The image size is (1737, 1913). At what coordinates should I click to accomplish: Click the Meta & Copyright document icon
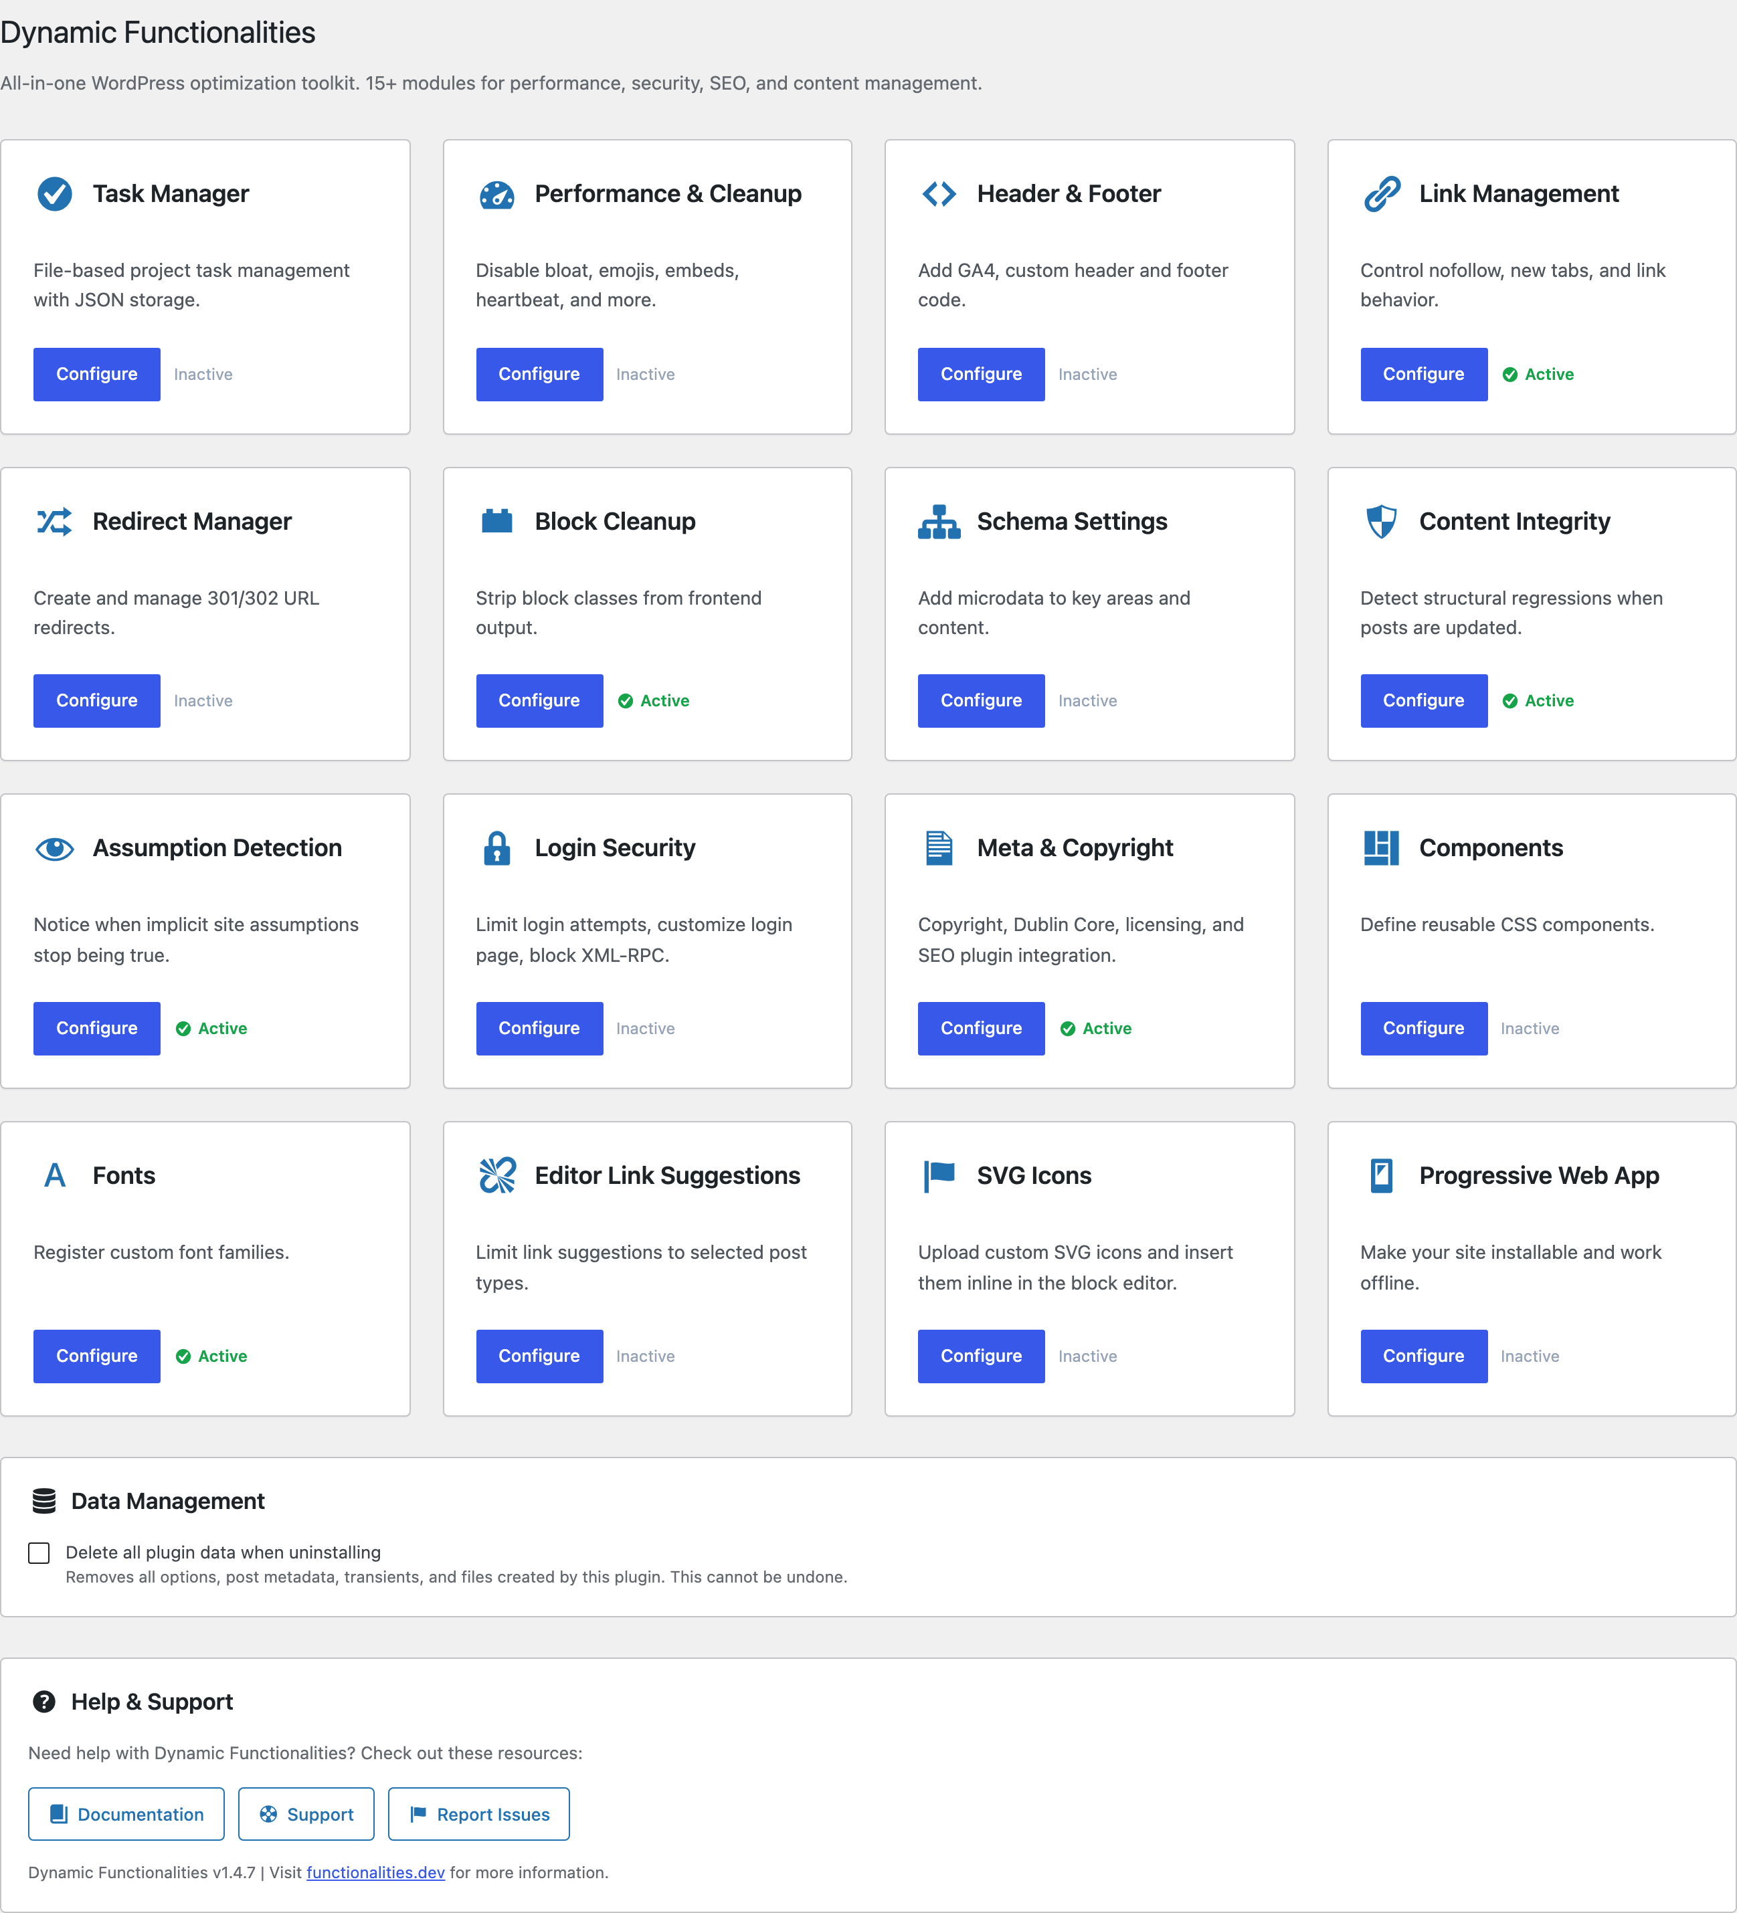point(939,848)
